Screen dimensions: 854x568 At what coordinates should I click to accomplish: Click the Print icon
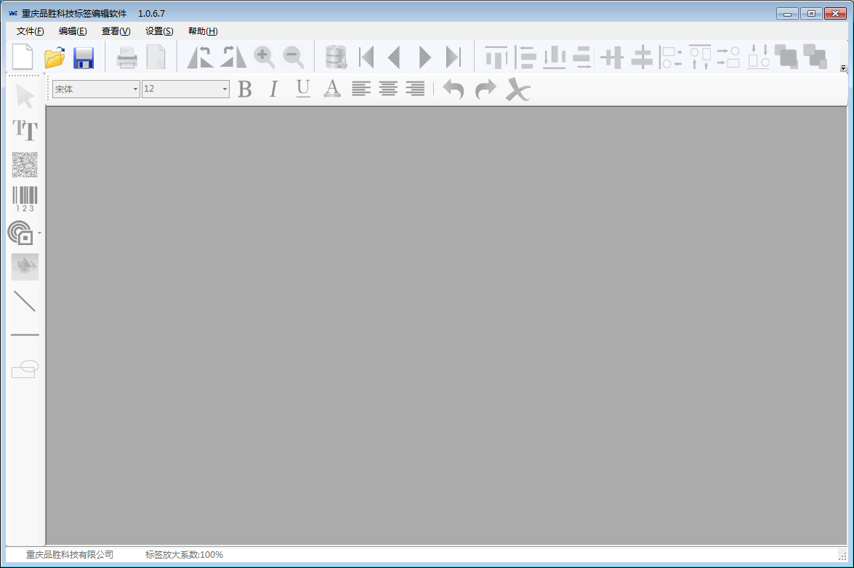[x=127, y=57]
